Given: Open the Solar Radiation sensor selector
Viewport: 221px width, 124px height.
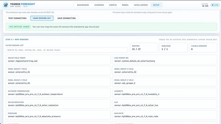Looking at the screenshot, I should (x=58, y=104).
